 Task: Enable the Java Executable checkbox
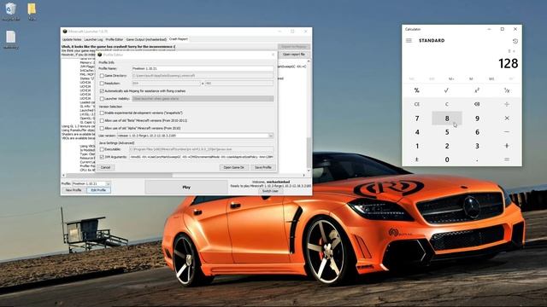pyautogui.click(x=102, y=149)
